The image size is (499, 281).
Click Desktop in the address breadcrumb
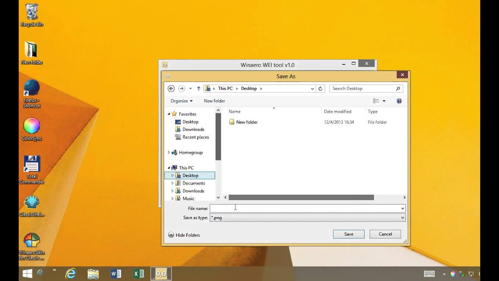[249, 89]
